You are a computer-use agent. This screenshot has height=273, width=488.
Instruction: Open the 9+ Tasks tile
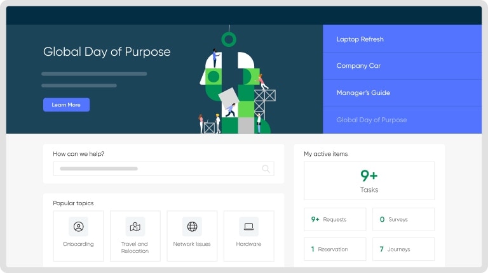pos(369,181)
